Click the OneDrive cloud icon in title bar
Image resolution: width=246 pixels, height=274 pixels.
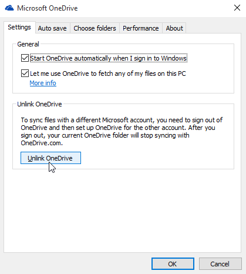click(x=9, y=8)
